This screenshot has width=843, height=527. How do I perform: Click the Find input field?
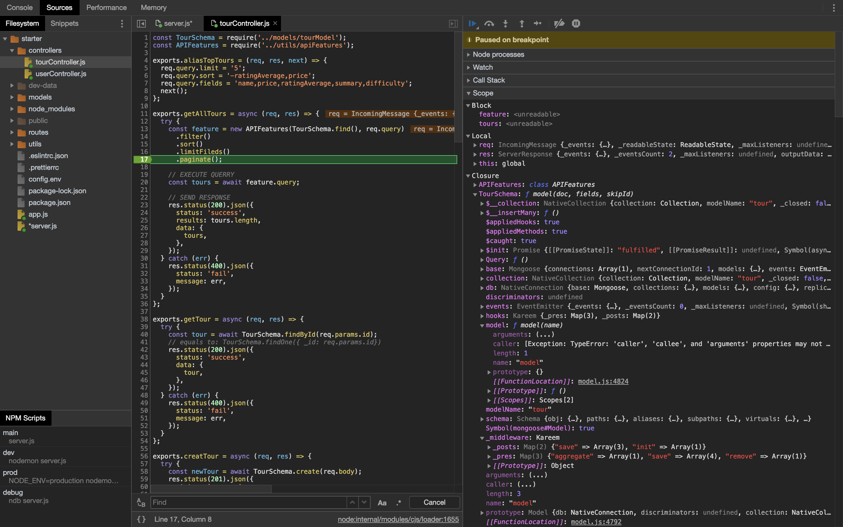pyautogui.click(x=248, y=502)
